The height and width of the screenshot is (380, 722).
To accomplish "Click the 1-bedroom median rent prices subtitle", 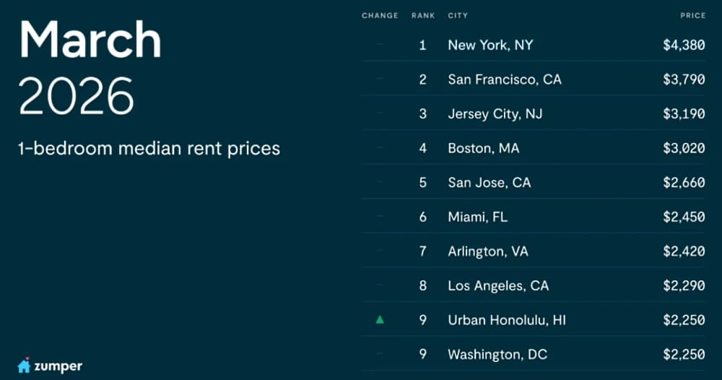I will click(x=149, y=149).
